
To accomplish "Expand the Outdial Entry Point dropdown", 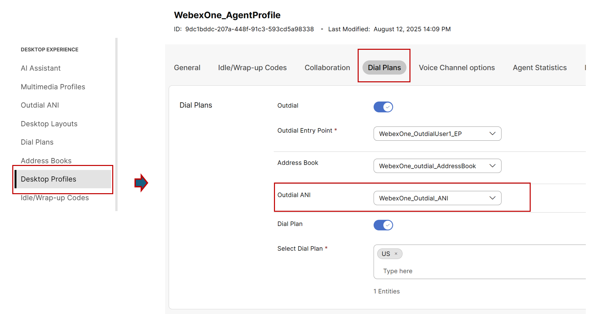I will [x=437, y=134].
